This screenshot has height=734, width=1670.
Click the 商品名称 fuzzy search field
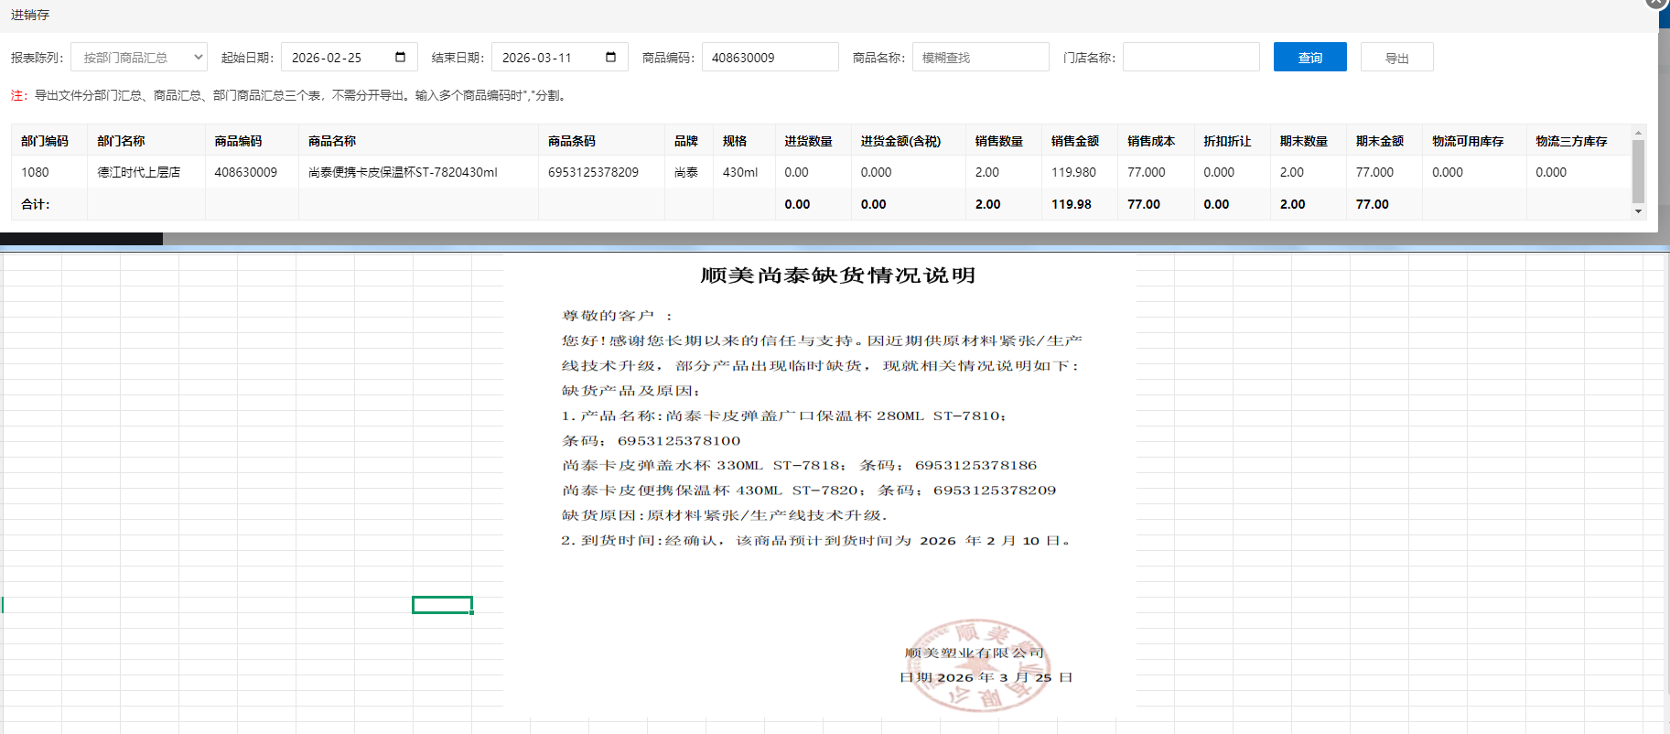pos(980,57)
